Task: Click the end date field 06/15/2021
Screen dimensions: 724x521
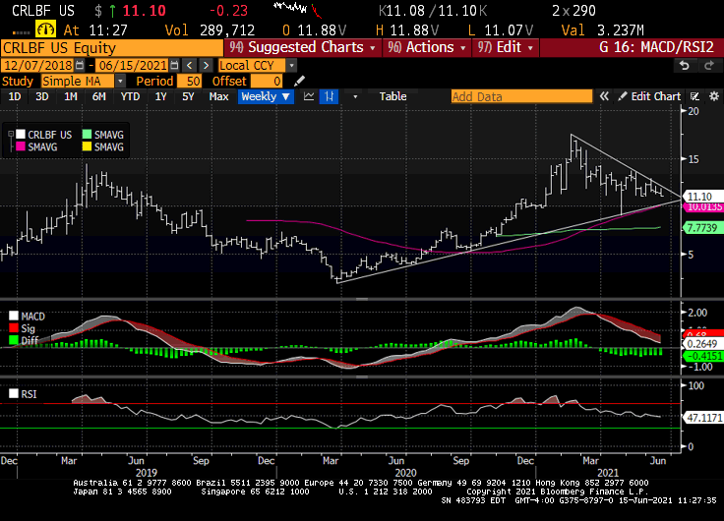Action: [133, 66]
